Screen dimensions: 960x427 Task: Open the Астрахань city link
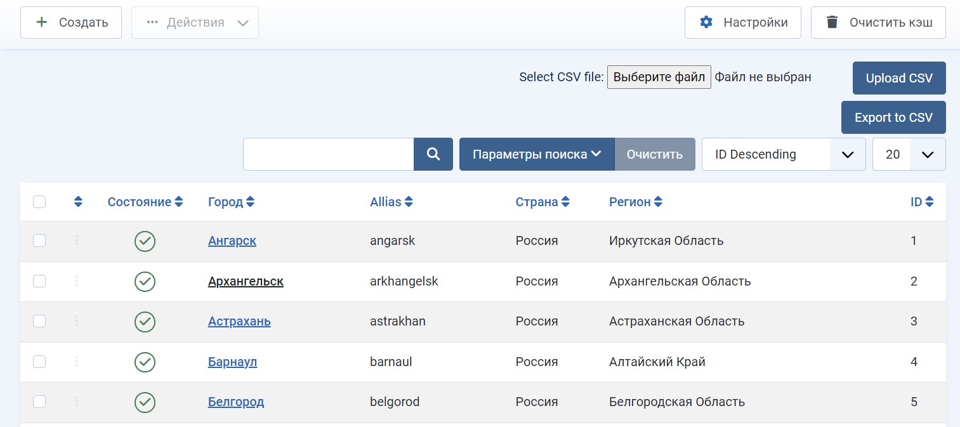click(239, 321)
